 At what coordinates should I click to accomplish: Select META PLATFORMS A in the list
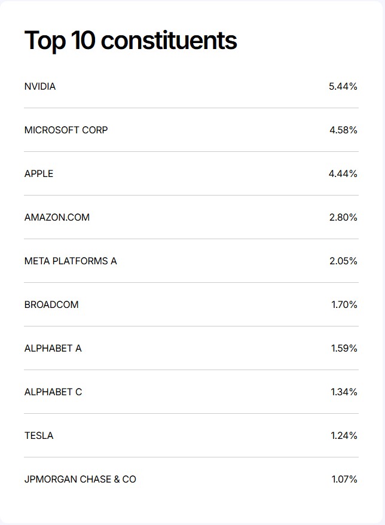tap(71, 261)
